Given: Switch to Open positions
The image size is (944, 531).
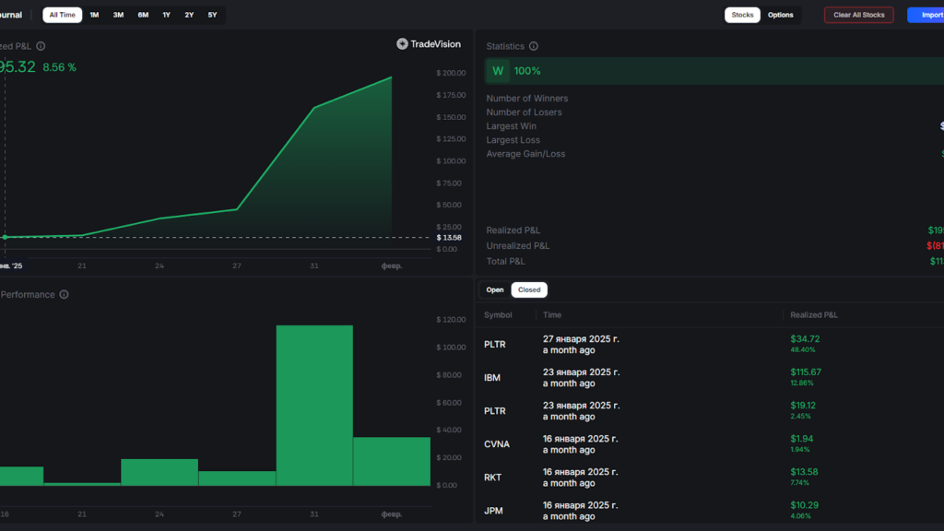Looking at the screenshot, I should (x=495, y=289).
